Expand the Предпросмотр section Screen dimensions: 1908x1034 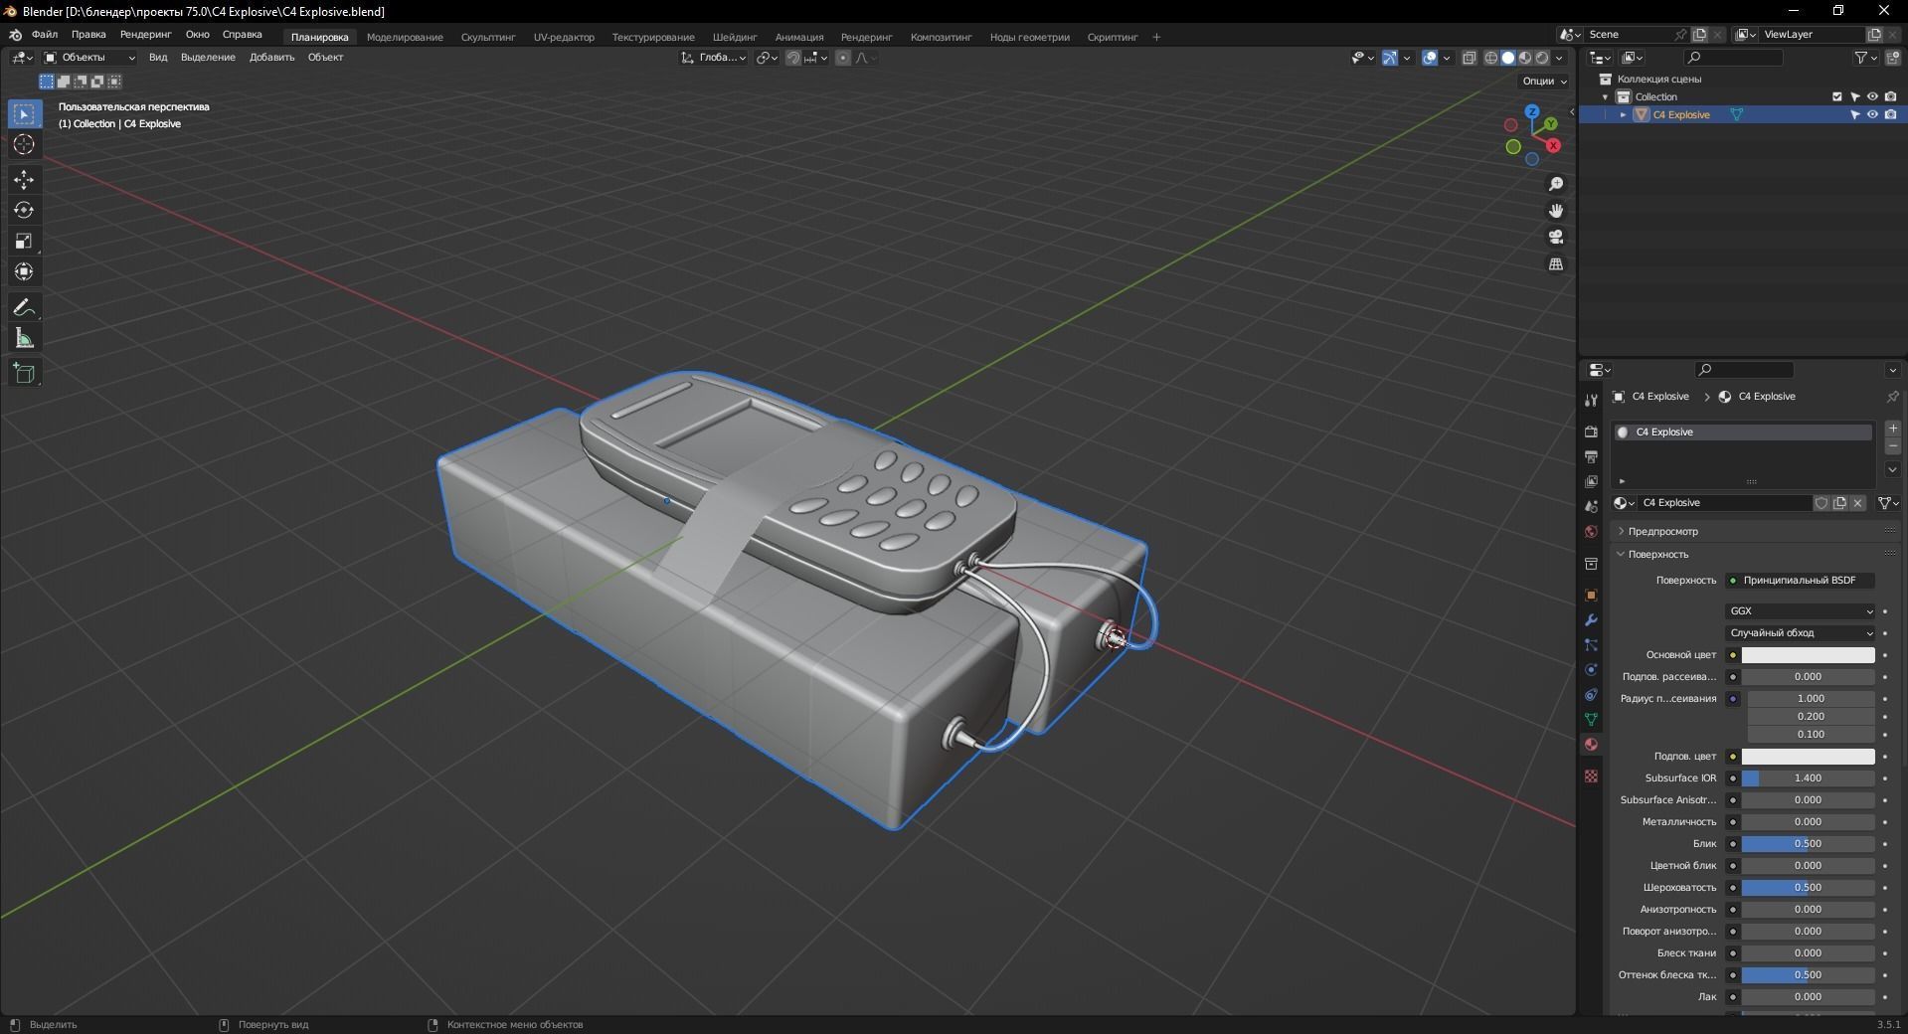pos(1658,531)
